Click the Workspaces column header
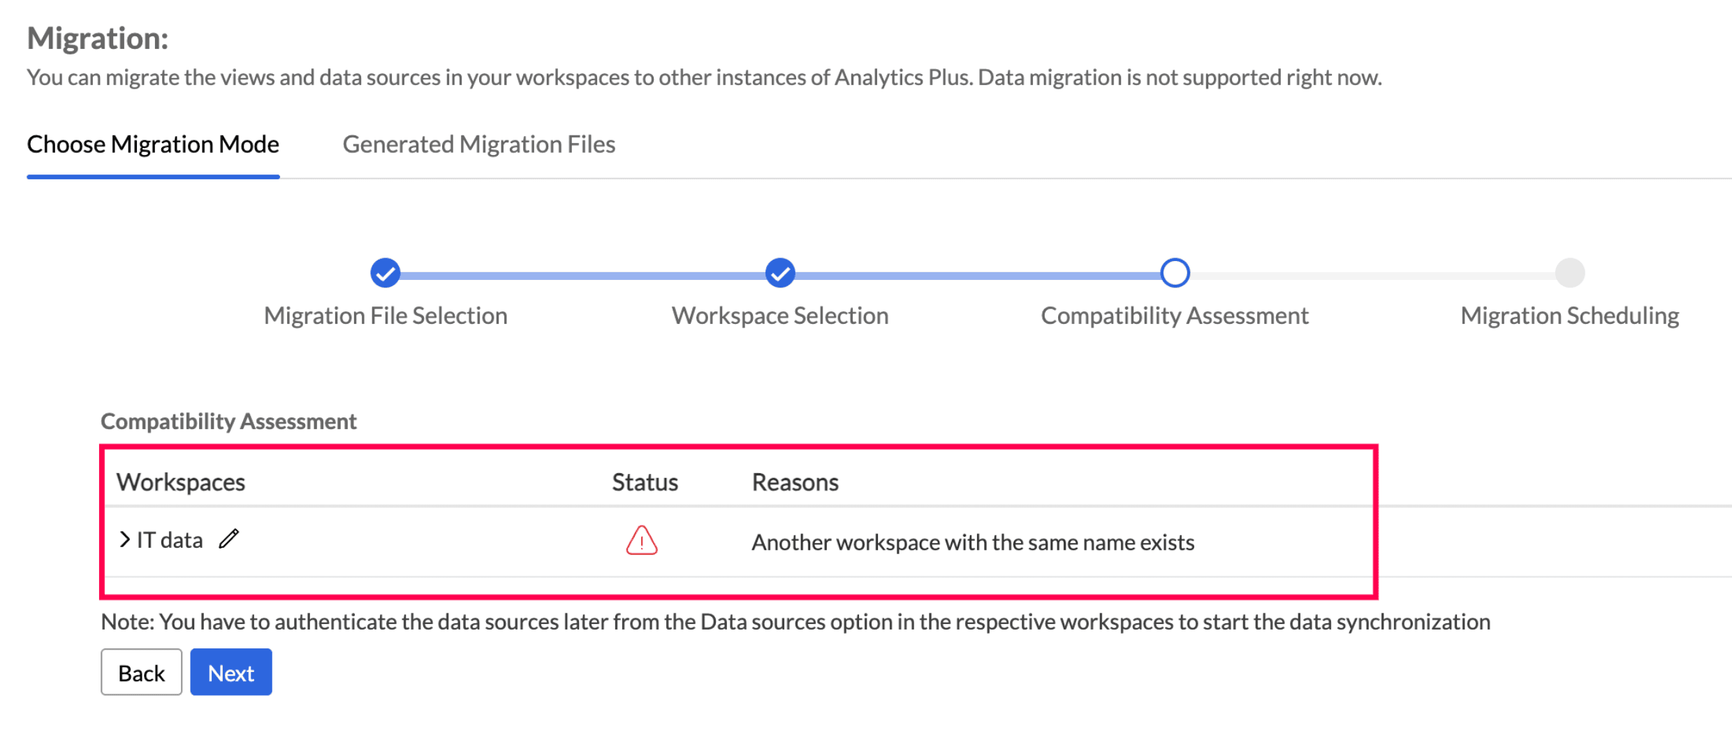Image resolution: width=1732 pixels, height=730 pixels. [181, 482]
